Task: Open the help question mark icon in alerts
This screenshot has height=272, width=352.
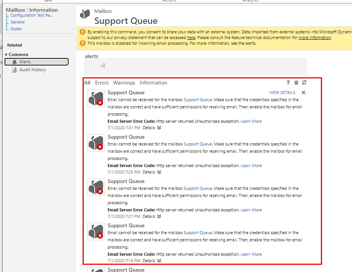Action: click(x=288, y=83)
